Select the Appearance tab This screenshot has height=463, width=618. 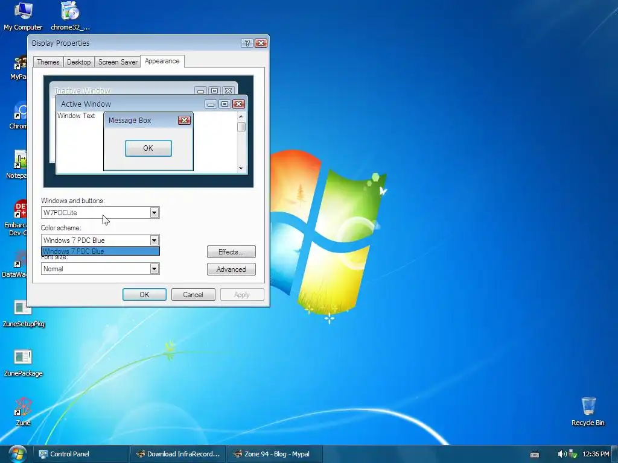tap(162, 61)
